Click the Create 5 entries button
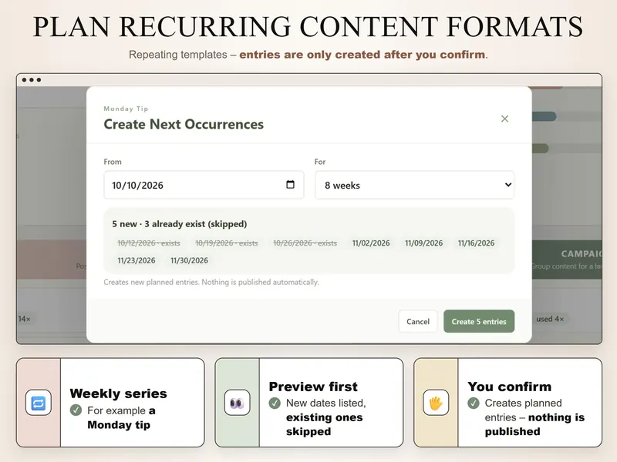The width and height of the screenshot is (617, 462). click(x=479, y=321)
